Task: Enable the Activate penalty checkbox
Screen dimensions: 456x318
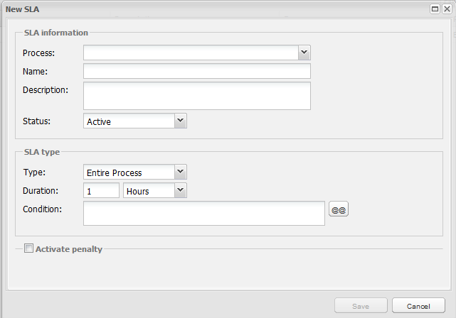Action: [x=29, y=248]
